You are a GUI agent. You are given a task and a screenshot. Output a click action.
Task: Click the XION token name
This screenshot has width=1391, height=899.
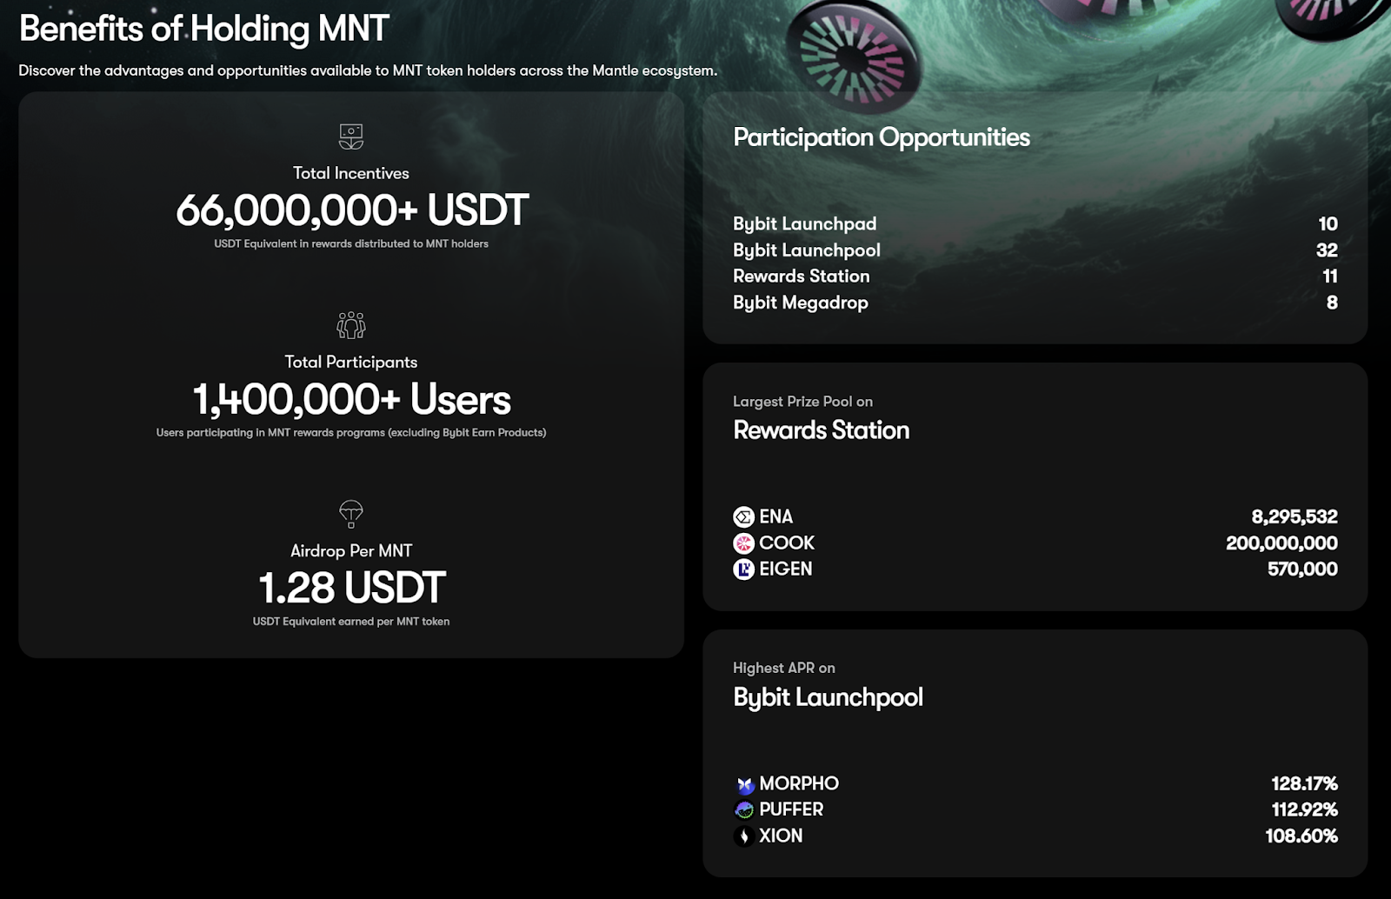[x=781, y=836]
